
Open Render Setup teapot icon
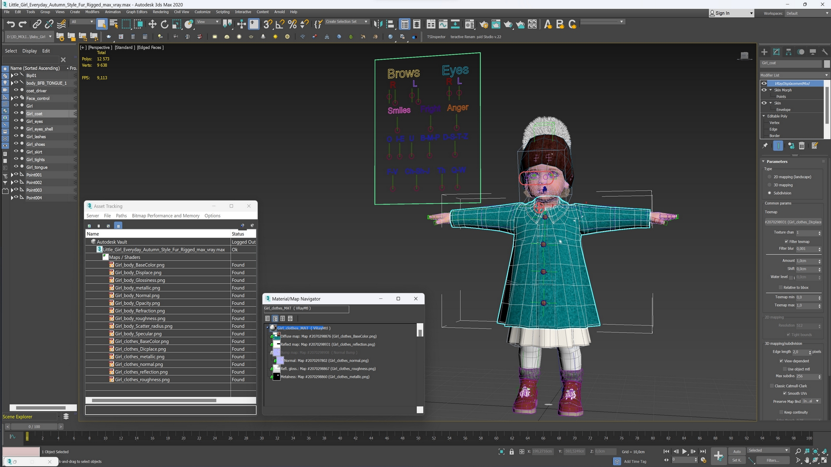click(x=484, y=24)
